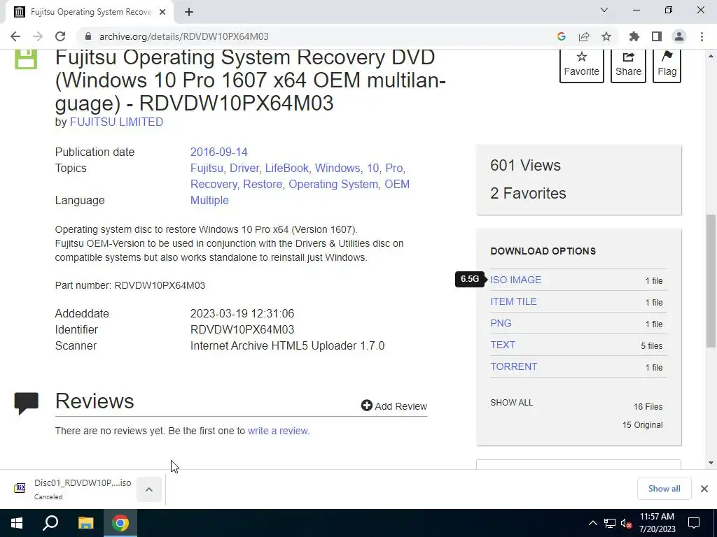
Task: Follow the 'write a review' link
Action: 278,431
